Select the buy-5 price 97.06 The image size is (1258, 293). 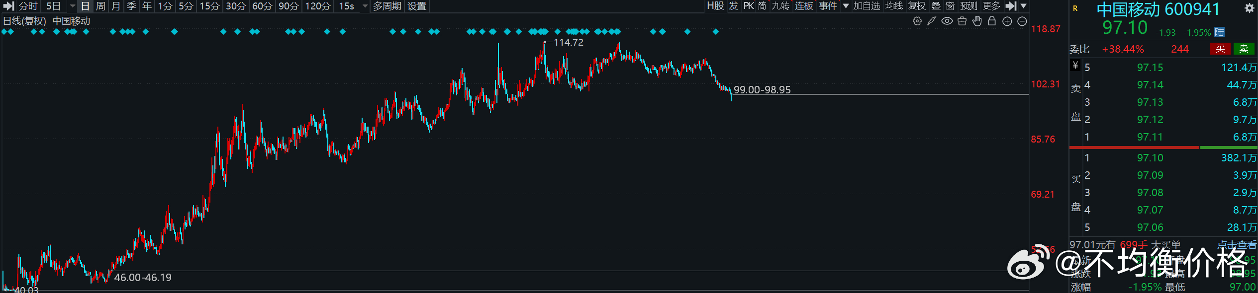point(1150,227)
